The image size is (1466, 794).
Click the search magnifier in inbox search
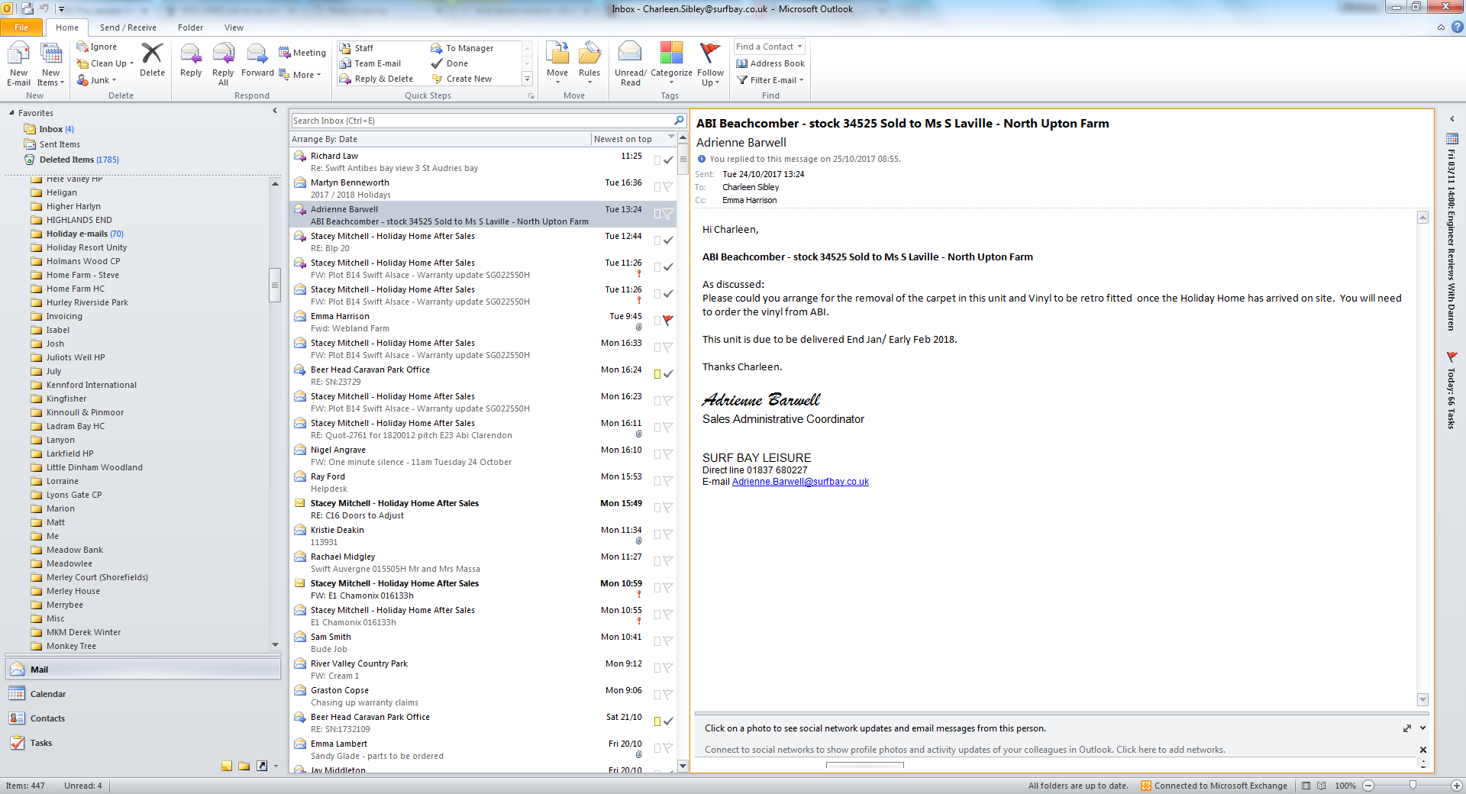tap(679, 121)
